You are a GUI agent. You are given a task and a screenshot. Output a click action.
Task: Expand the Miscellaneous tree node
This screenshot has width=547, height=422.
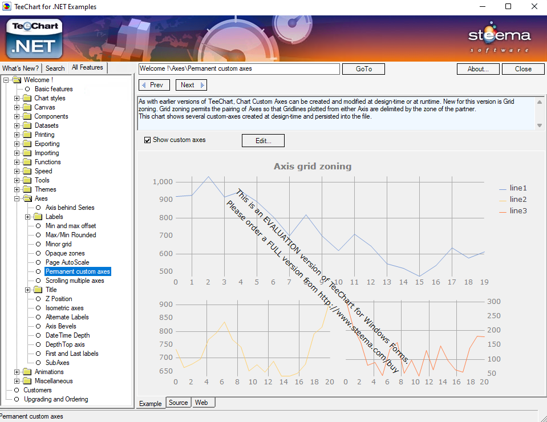tap(17, 381)
